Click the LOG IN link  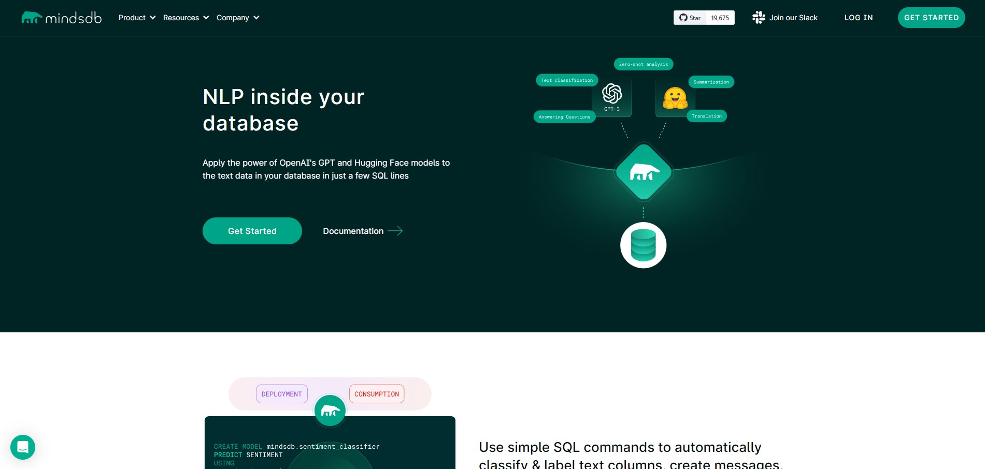click(859, 18)
